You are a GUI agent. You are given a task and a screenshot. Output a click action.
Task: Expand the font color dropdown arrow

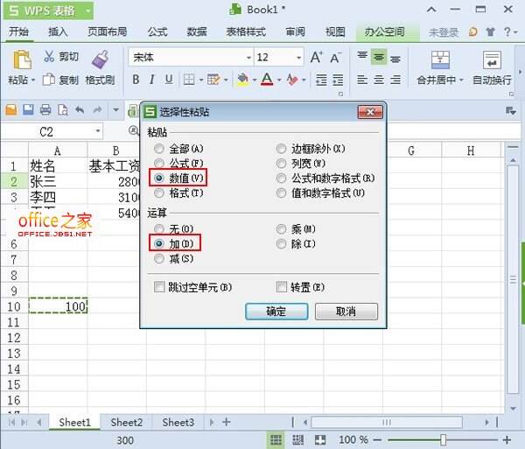pos(279,80)
